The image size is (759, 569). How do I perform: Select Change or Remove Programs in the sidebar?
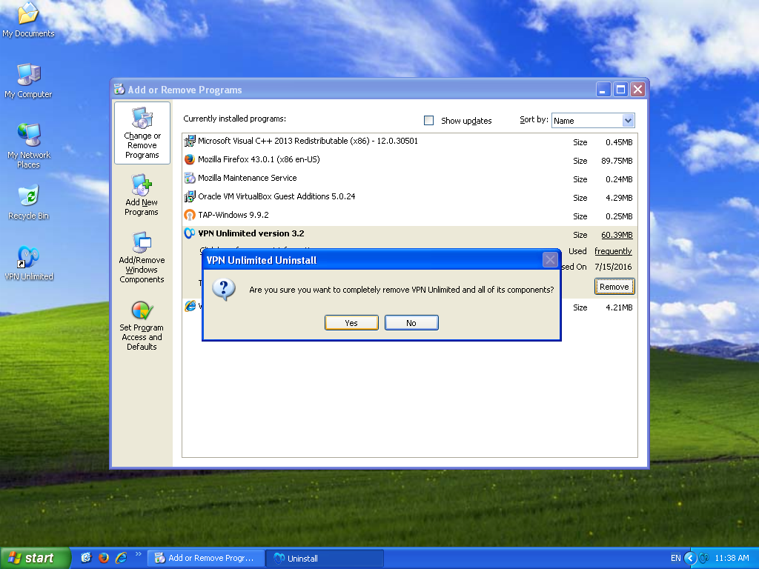[x=142, y=133]
